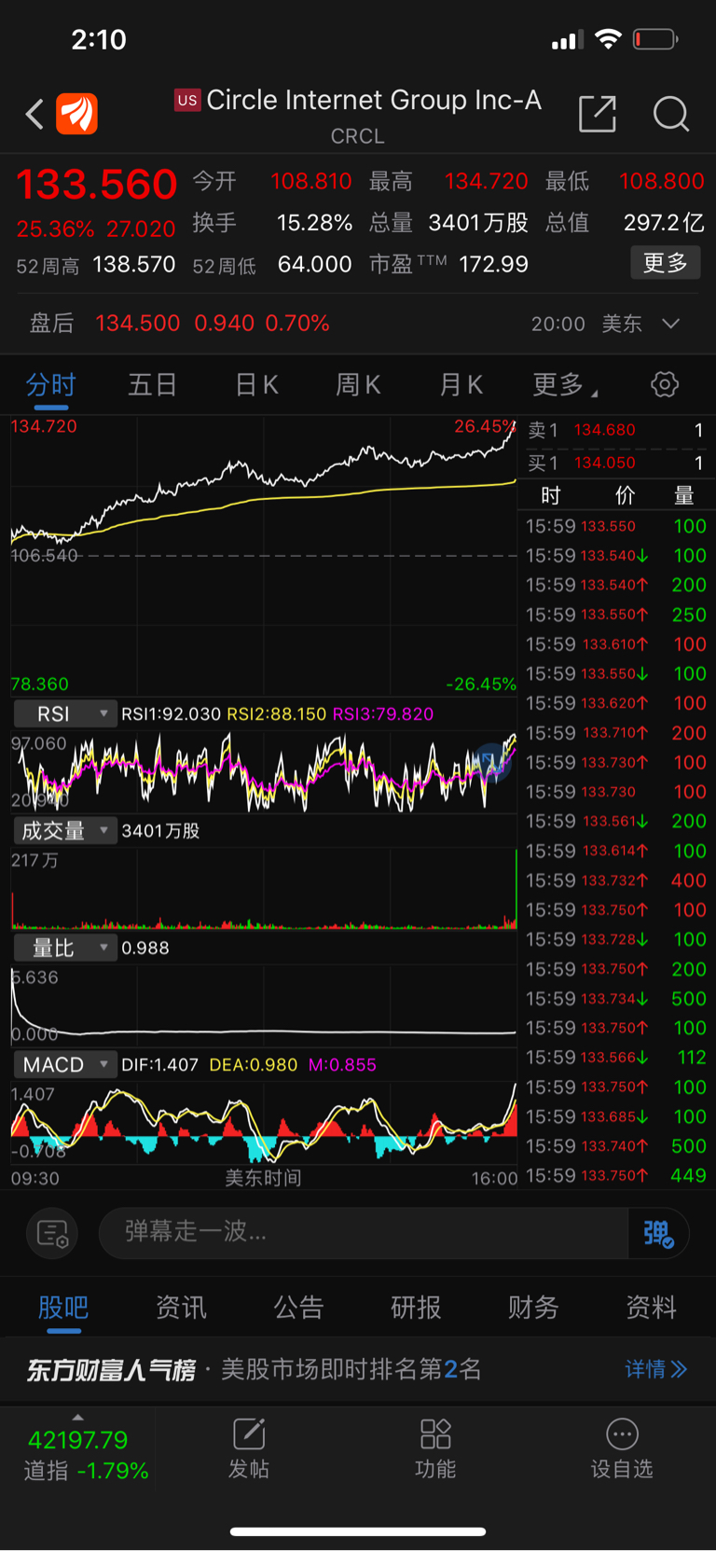
Task: Tap the intraday price line chart
Action: coord(264,555)
